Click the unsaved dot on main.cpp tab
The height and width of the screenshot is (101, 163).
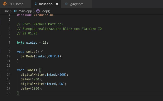(57, 4)
